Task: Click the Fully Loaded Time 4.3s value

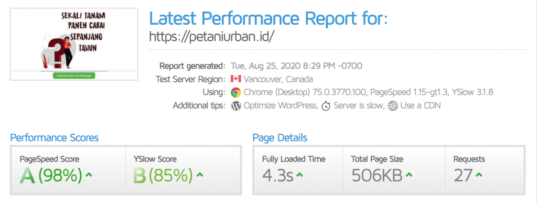Action: click(x=278, y=175)
